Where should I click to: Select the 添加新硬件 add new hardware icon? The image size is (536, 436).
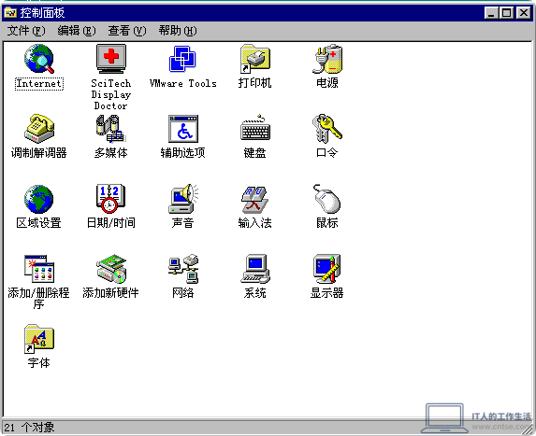click(111, 269)
